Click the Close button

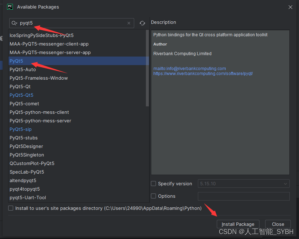tap(278, 224)
